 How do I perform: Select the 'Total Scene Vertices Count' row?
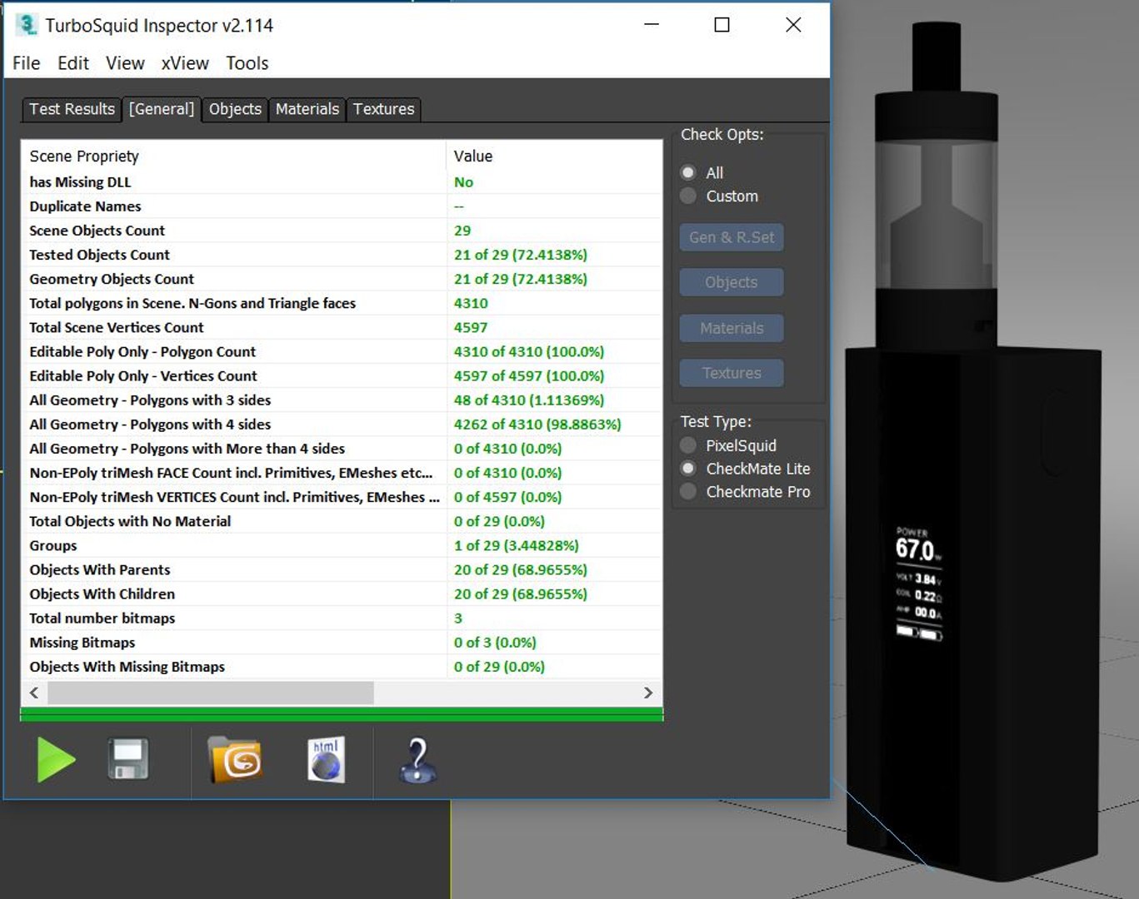(x=342, y=327)
